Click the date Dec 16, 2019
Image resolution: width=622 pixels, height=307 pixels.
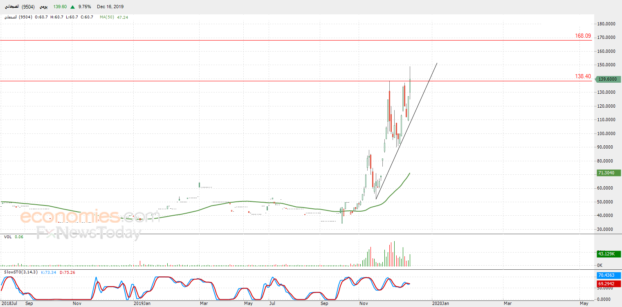(110, 7)
